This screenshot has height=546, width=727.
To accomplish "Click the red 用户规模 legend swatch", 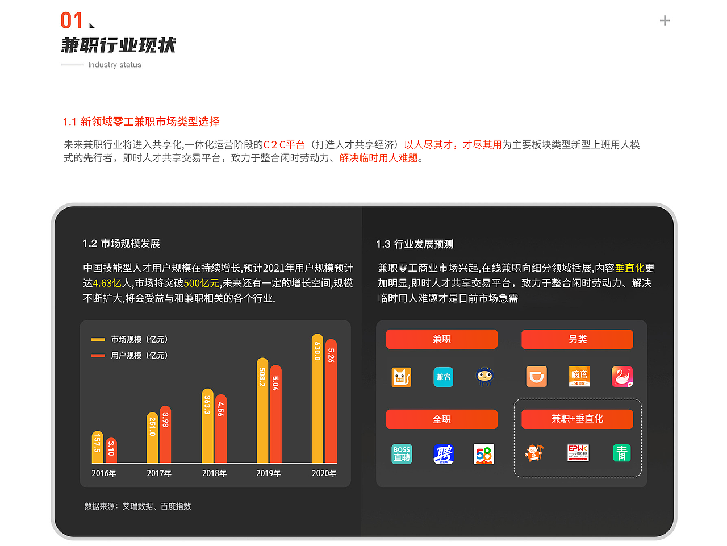I will click(98, 356).
